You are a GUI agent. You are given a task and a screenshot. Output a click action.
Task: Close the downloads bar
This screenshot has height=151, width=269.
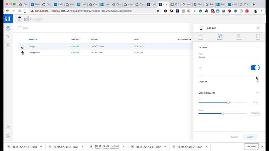(x=262, y=146)
